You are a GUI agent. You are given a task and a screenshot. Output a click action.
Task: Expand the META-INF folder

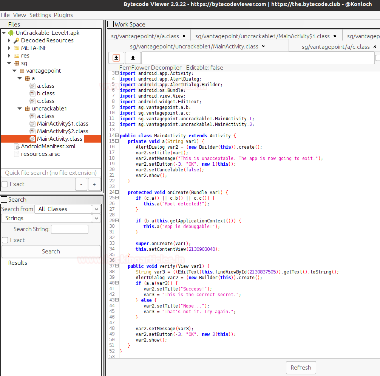(9, 48)
